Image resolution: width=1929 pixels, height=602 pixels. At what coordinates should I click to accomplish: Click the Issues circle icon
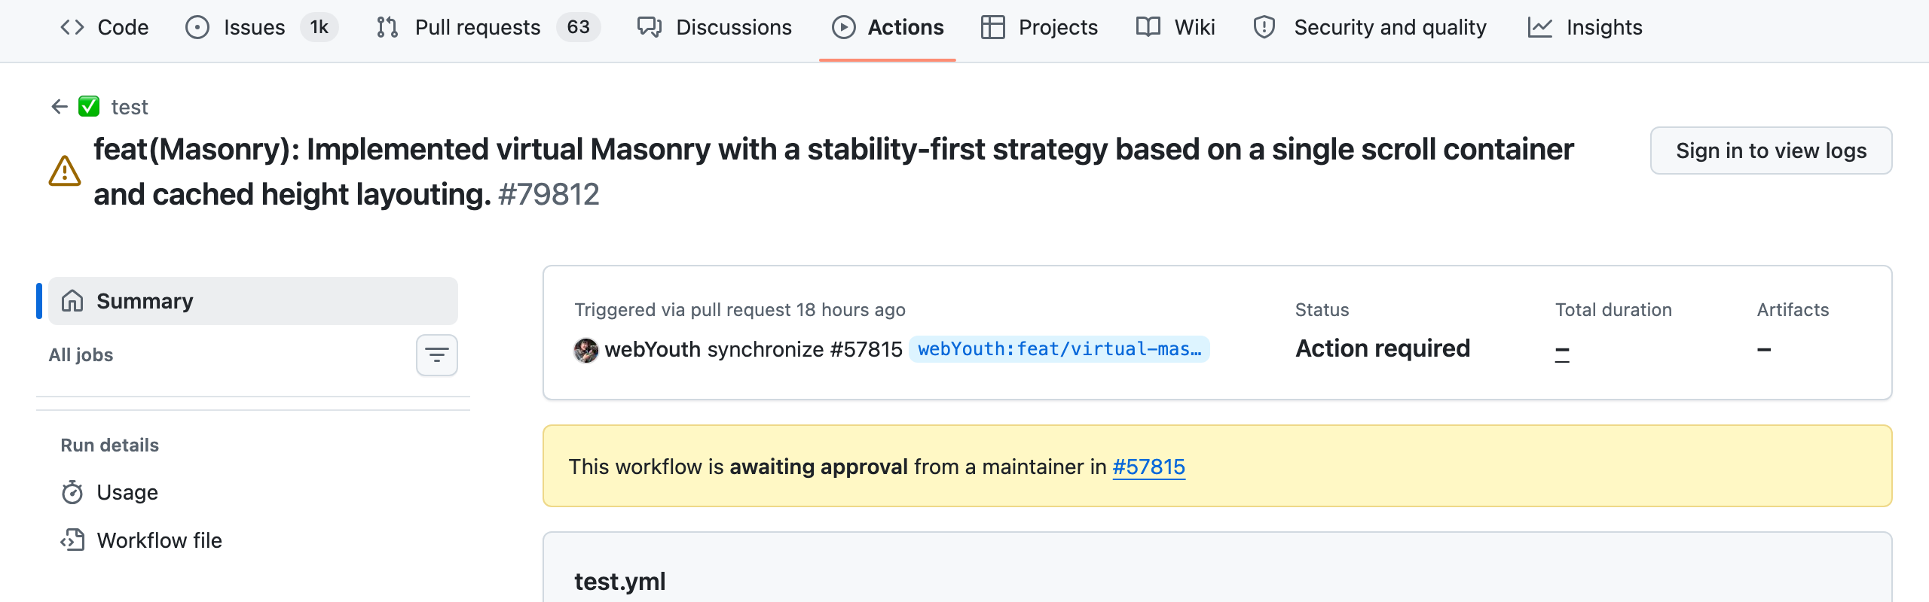click(x=197, y=28)
